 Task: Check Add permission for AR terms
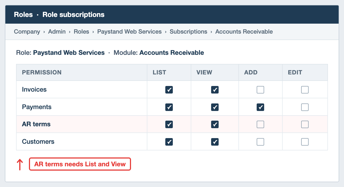pyautogui.click(x=260, y=124)
